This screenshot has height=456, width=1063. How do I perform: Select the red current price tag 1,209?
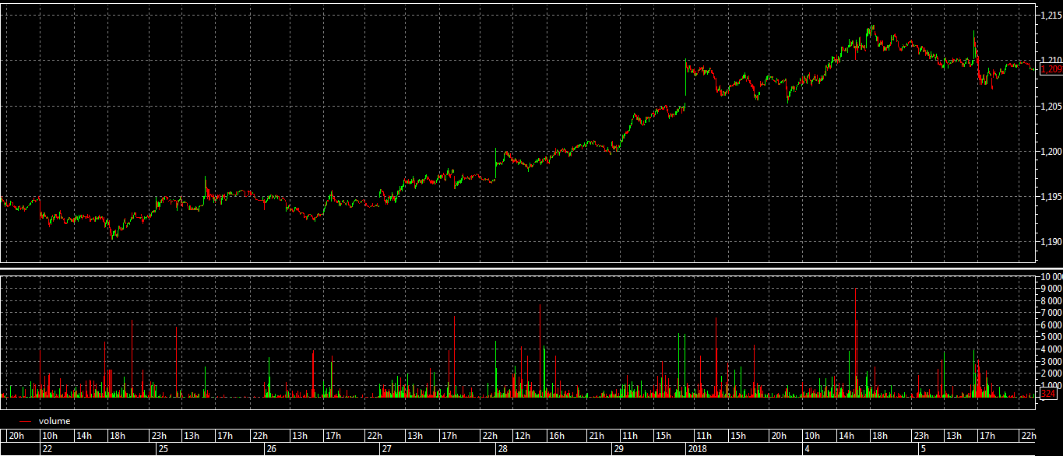[1051, 69]
